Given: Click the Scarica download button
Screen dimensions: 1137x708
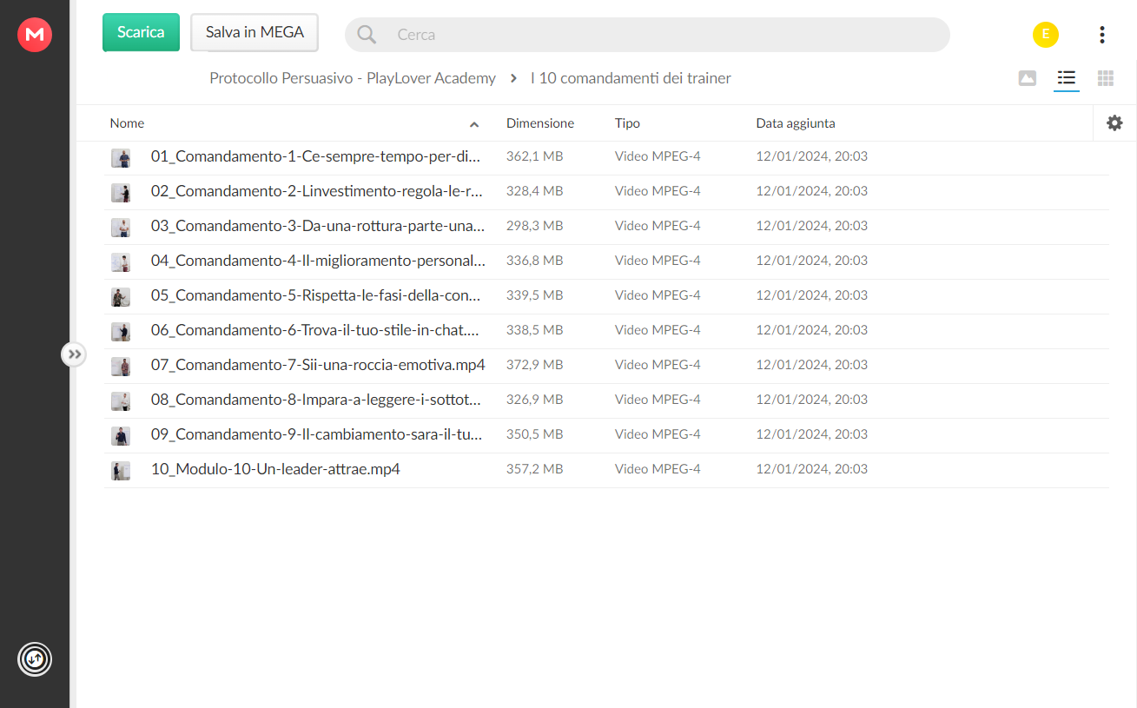Looking at the screenshot, I should 141,32.
